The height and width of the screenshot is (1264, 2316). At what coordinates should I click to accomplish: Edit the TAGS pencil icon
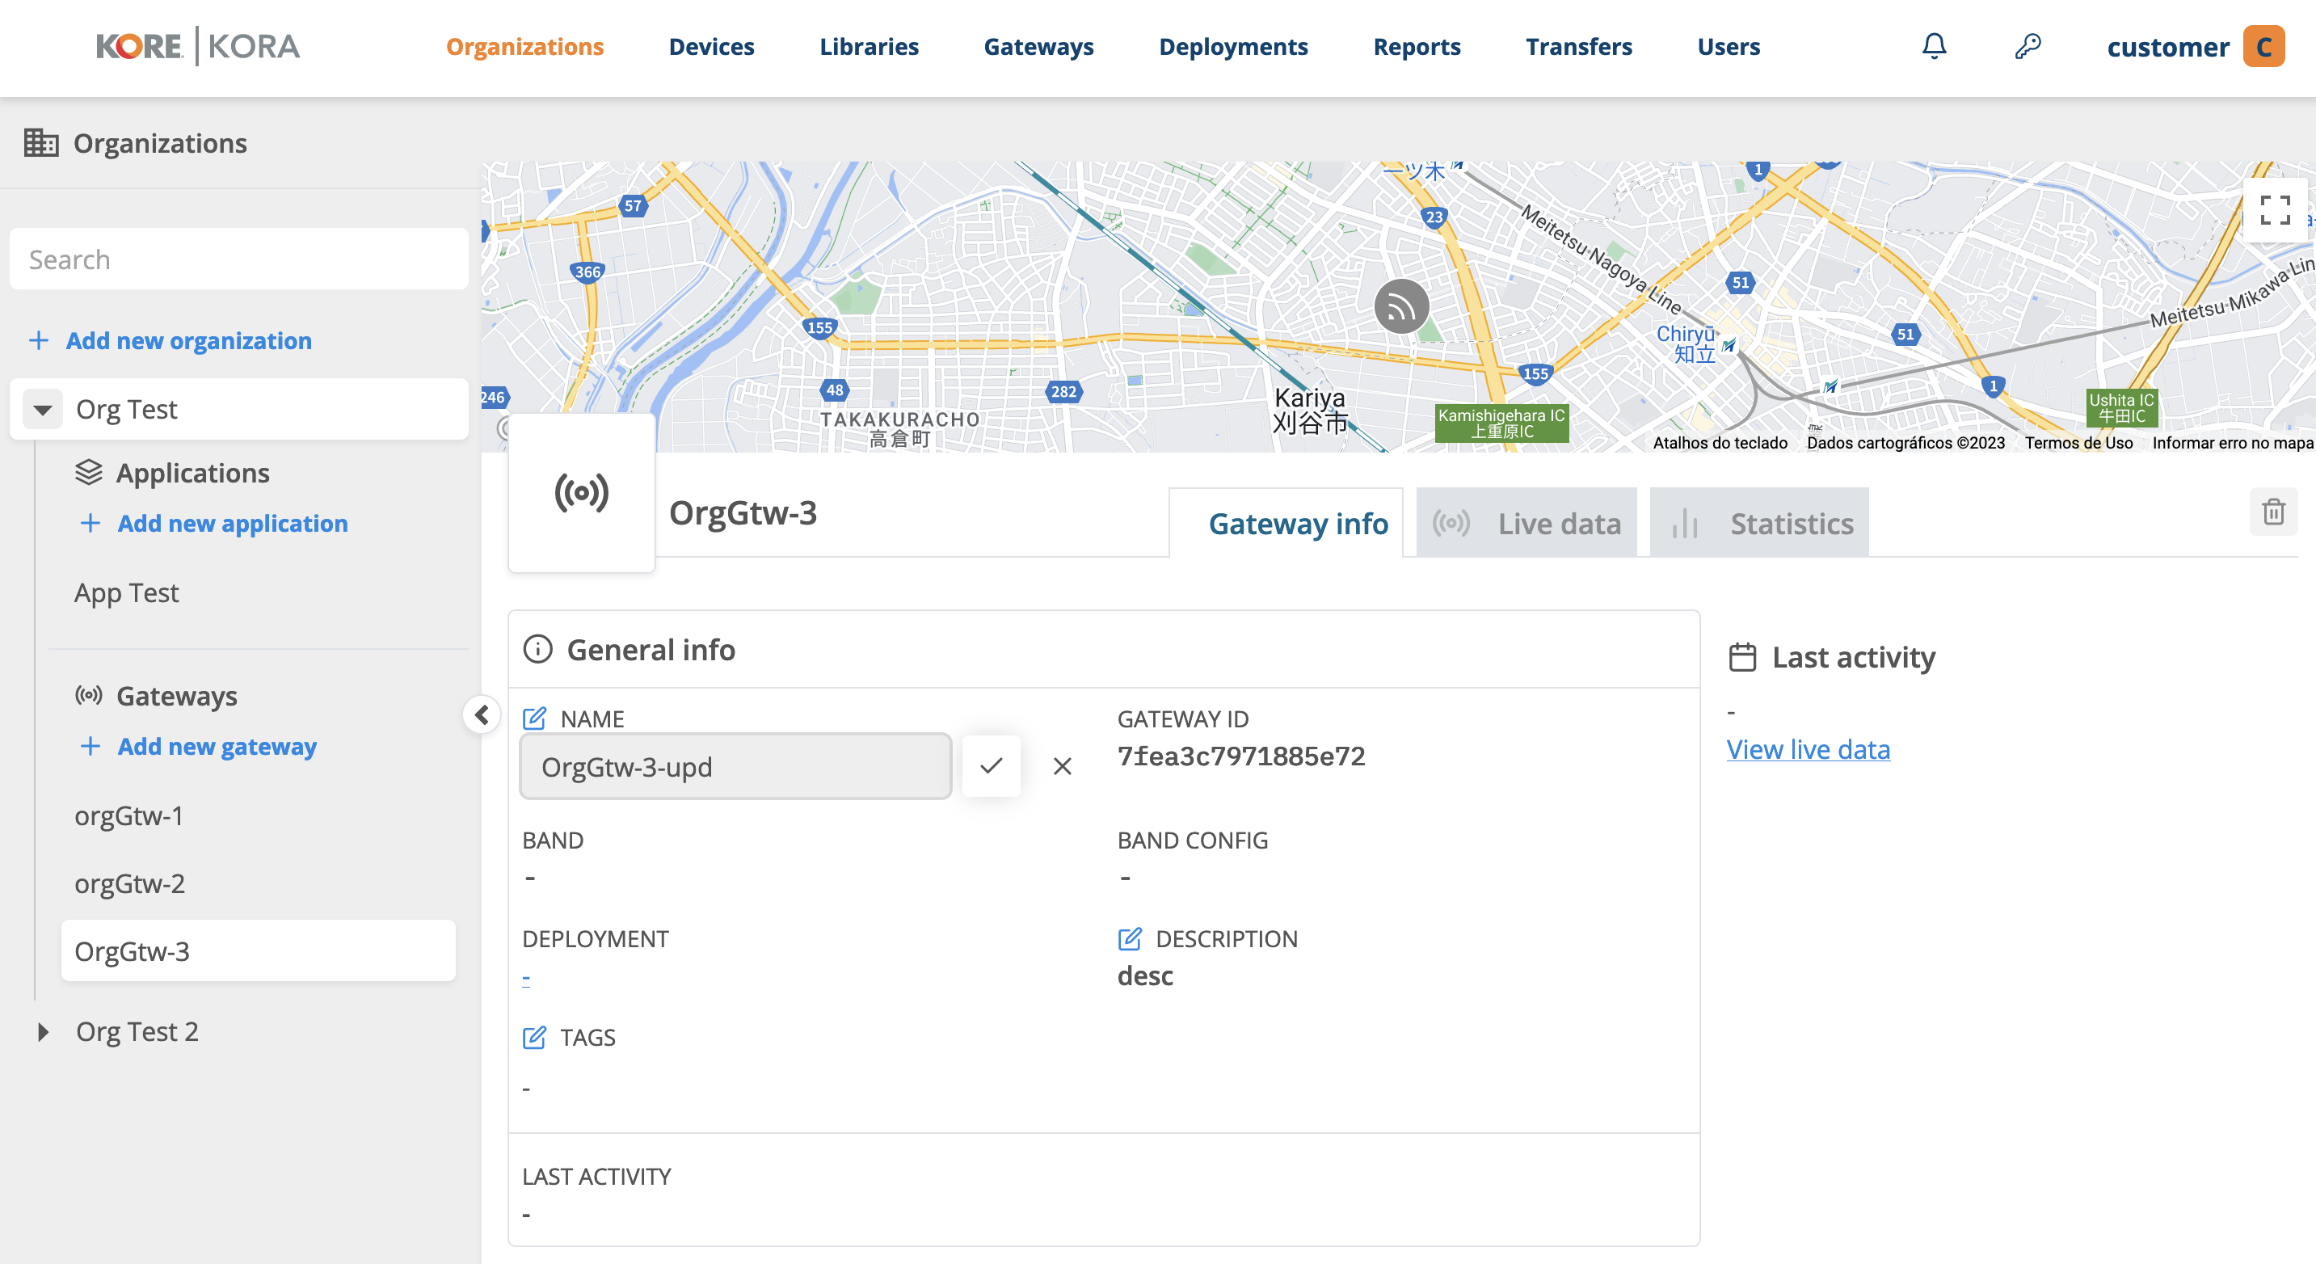(x=534, y=1038)
